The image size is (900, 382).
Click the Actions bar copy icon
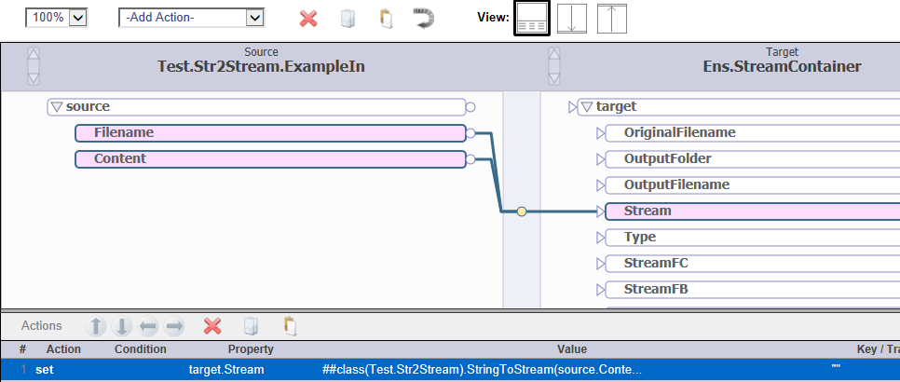pyautogui.click(x=251, y=326)
